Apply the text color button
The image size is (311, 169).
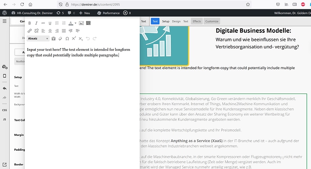click(x=71, y=23)
